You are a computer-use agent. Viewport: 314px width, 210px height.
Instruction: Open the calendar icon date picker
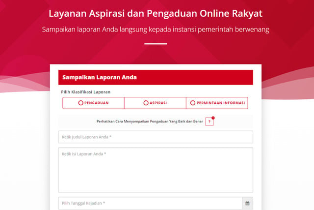[247, 203]
